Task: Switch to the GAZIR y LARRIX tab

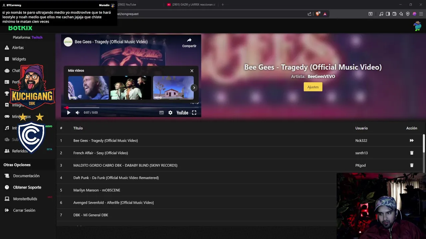Action: [191, 5]
